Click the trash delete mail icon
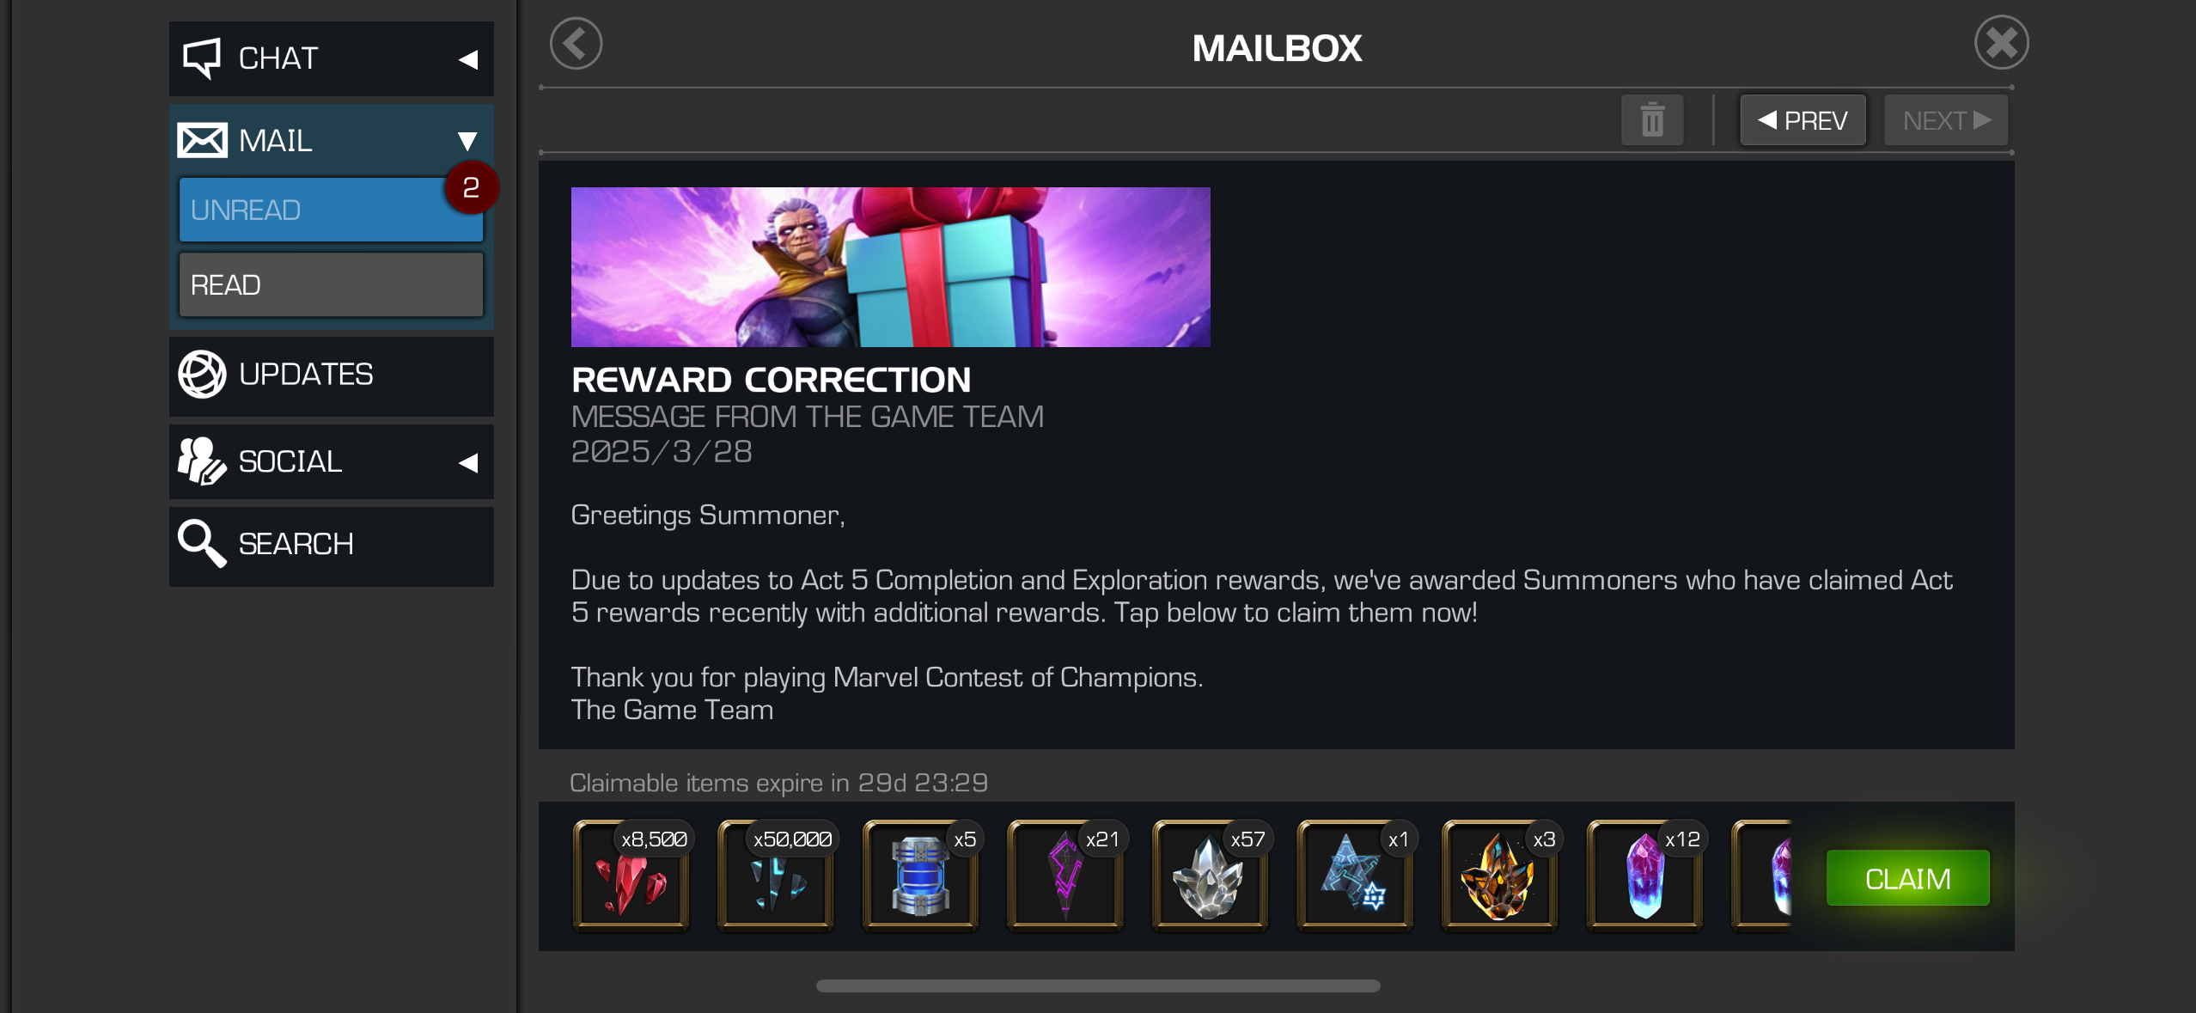Screen dimensions: 2196x1013 [1651, 120]
